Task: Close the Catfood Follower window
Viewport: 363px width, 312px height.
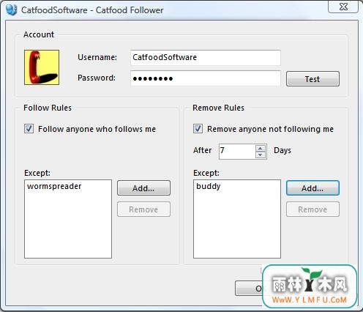Action: [343, 7]
